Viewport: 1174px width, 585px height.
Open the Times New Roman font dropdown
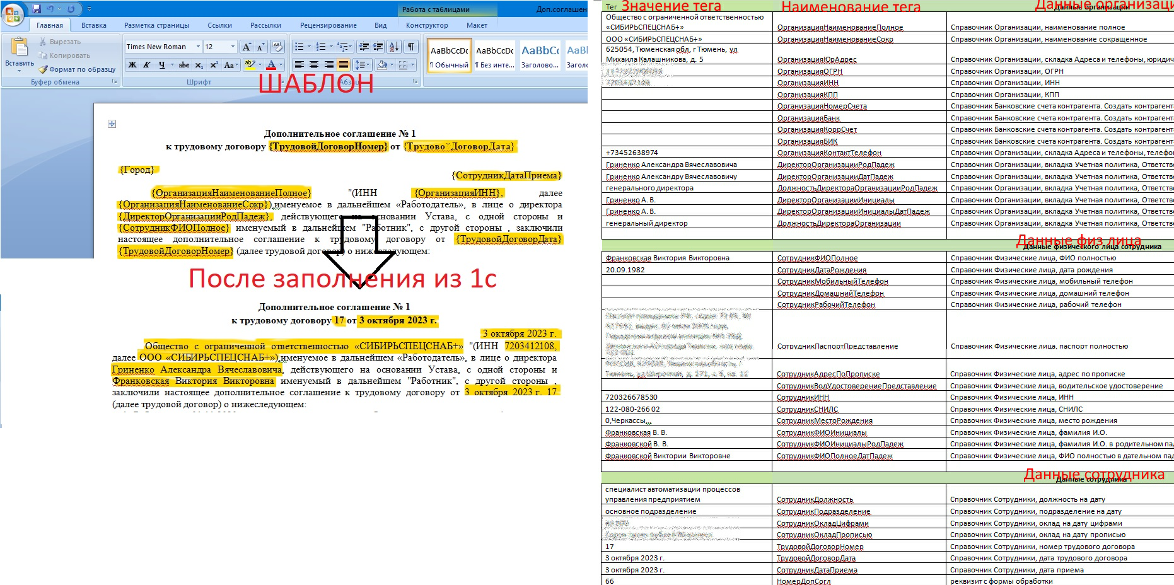[198, 47]
